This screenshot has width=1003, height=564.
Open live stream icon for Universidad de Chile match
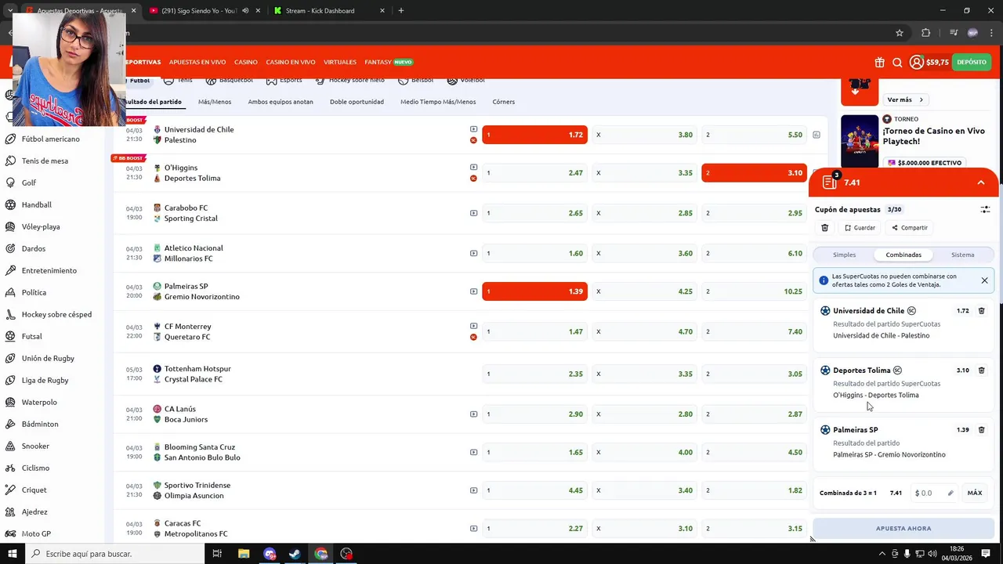tap(473, 129)
